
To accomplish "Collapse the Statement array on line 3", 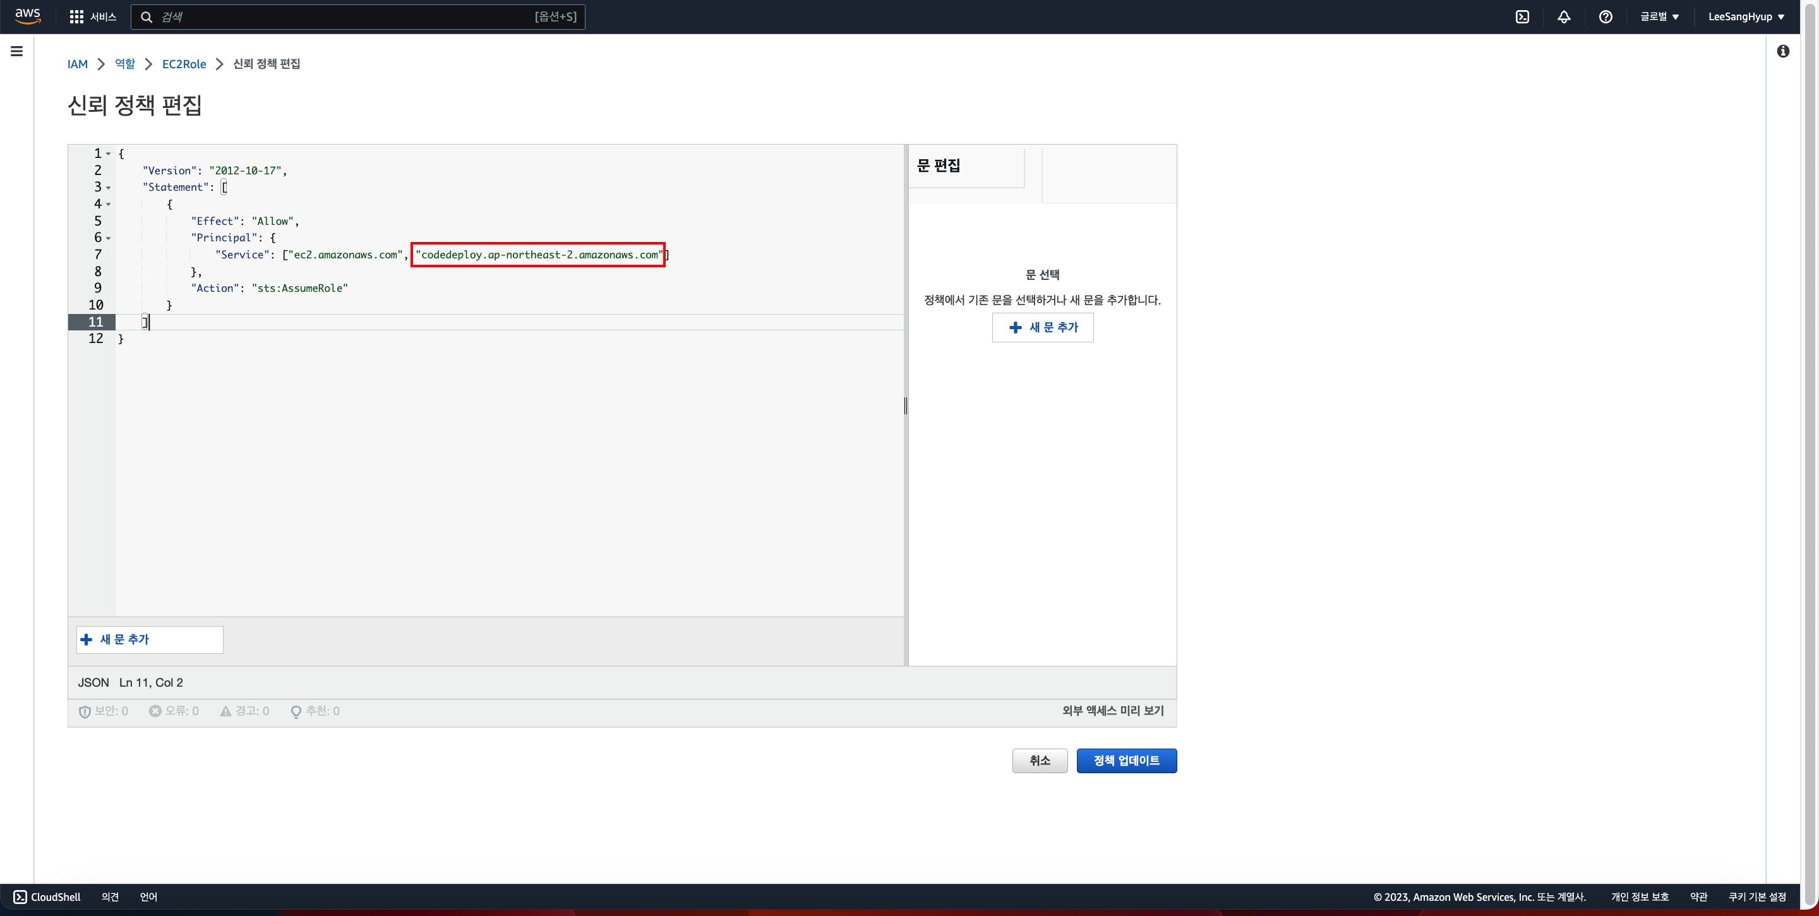I will tap(108, 188).
